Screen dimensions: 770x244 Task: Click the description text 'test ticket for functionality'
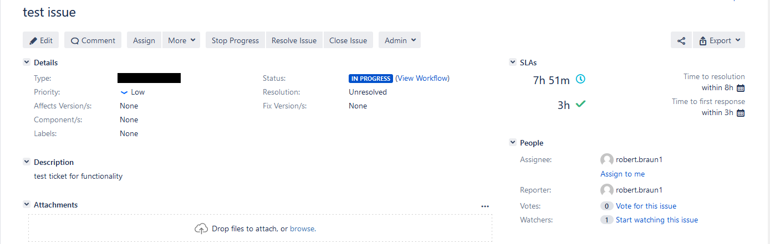pyautogui.click(x=78, y=176)
